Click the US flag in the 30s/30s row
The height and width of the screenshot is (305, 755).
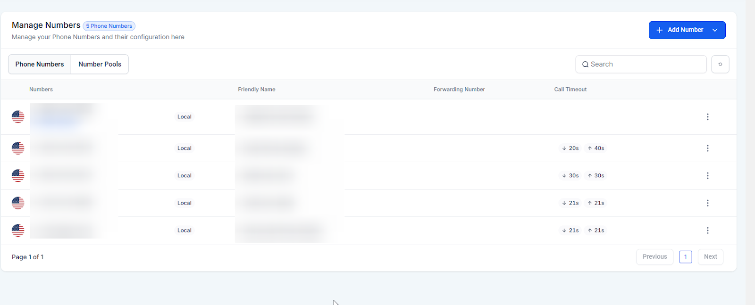point(18,175)
